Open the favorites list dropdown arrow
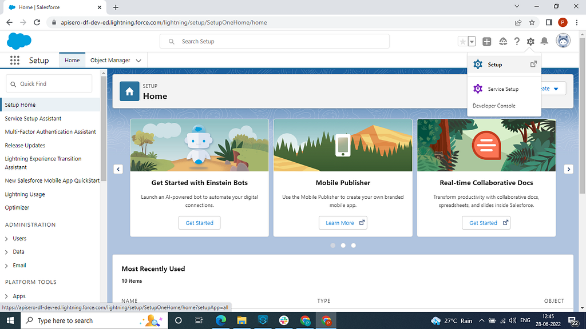The width and height of the screenshot is (586, 329). 472,41
